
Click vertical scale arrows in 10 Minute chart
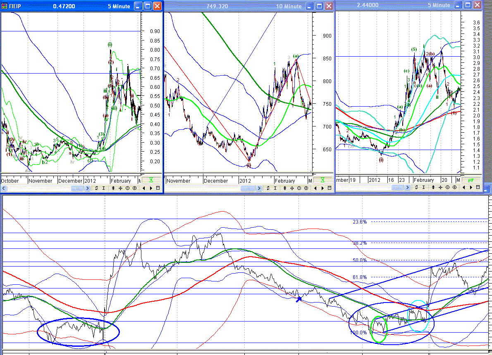[x=285, y=188]
